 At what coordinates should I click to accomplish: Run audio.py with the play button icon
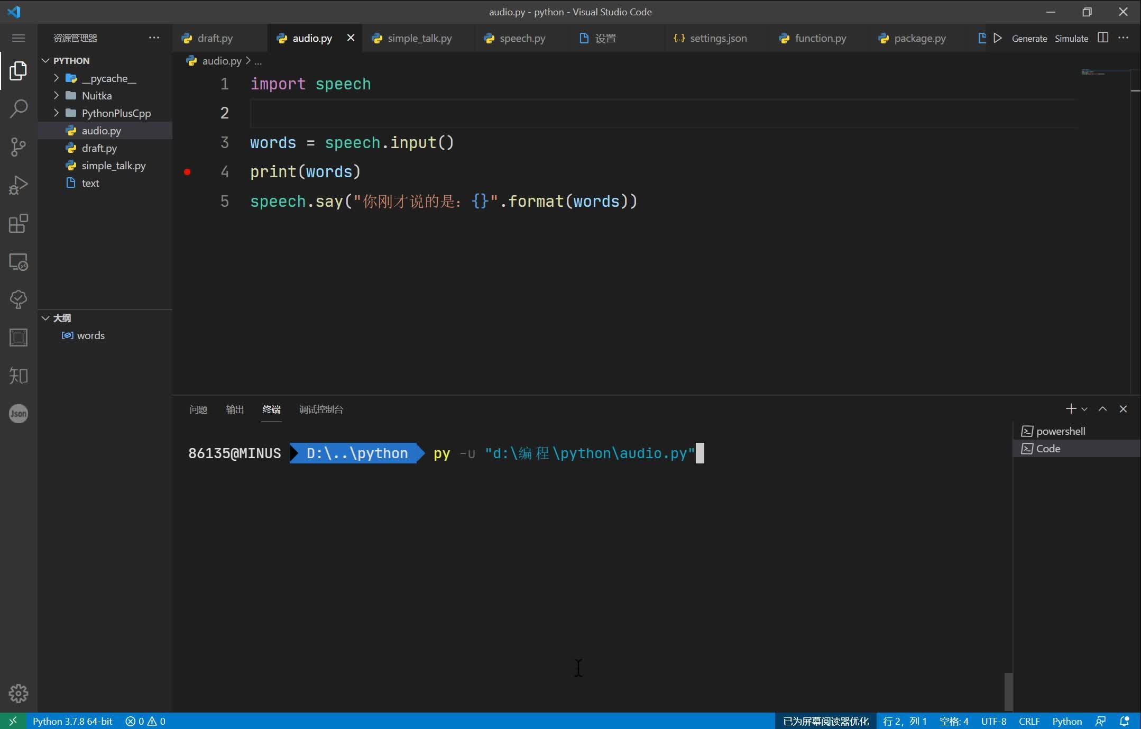(998, 38)
